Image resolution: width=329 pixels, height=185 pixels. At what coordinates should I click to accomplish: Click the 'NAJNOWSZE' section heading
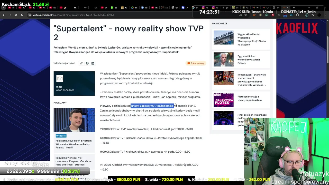[220, 23]
